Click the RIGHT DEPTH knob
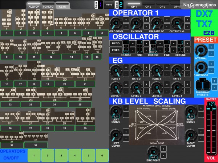 (191, 135)
